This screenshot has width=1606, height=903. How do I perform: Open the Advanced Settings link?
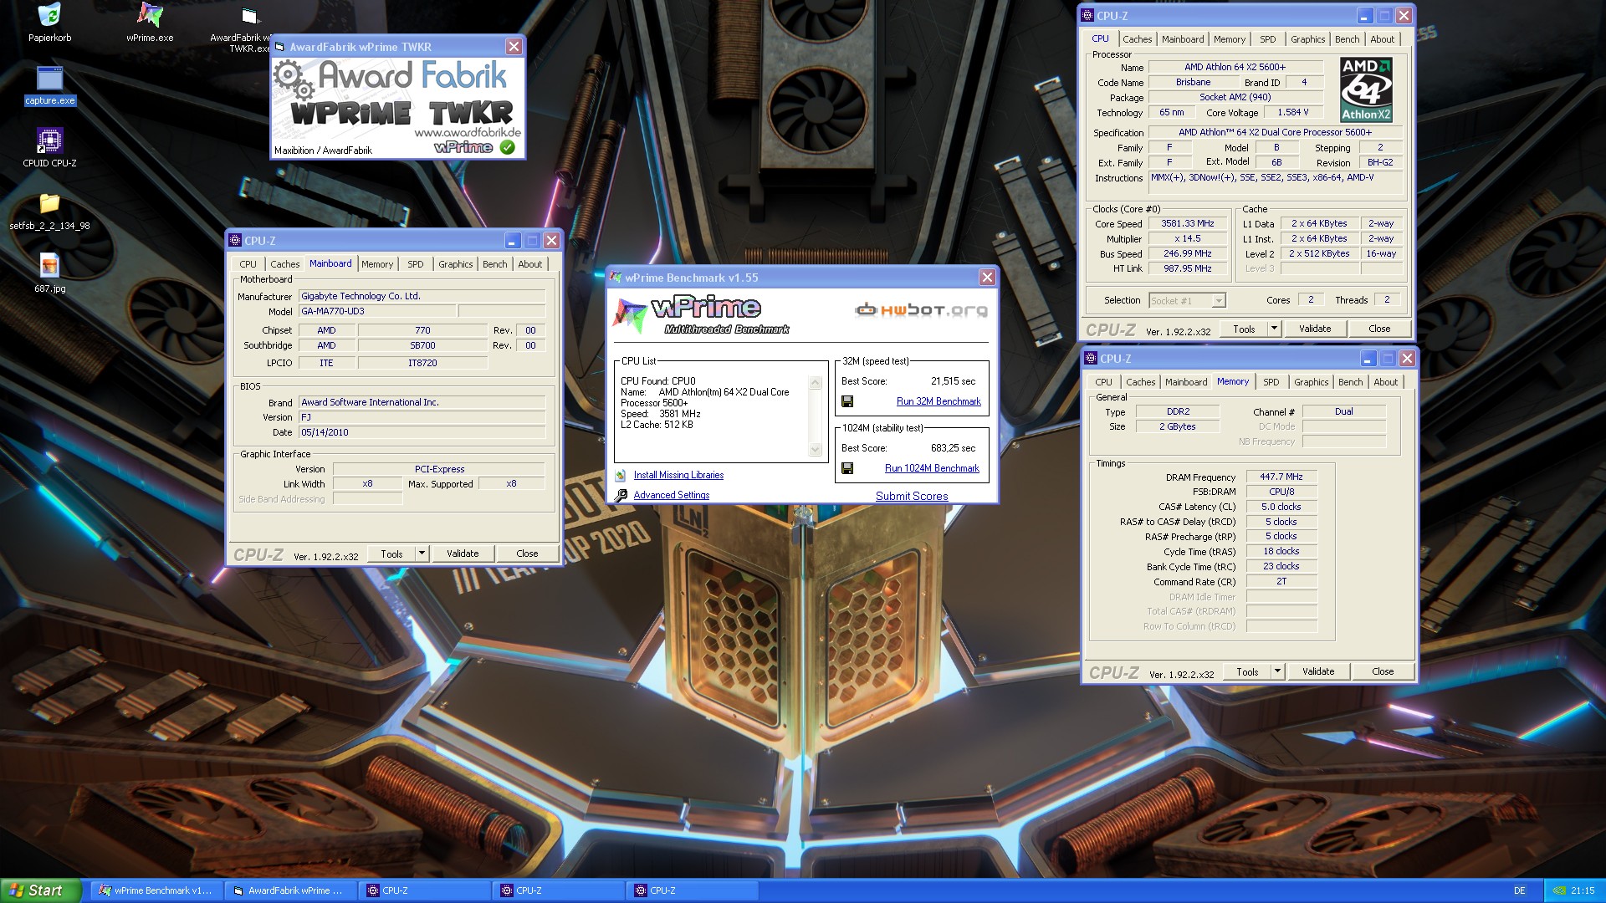(x=672, y=495)
